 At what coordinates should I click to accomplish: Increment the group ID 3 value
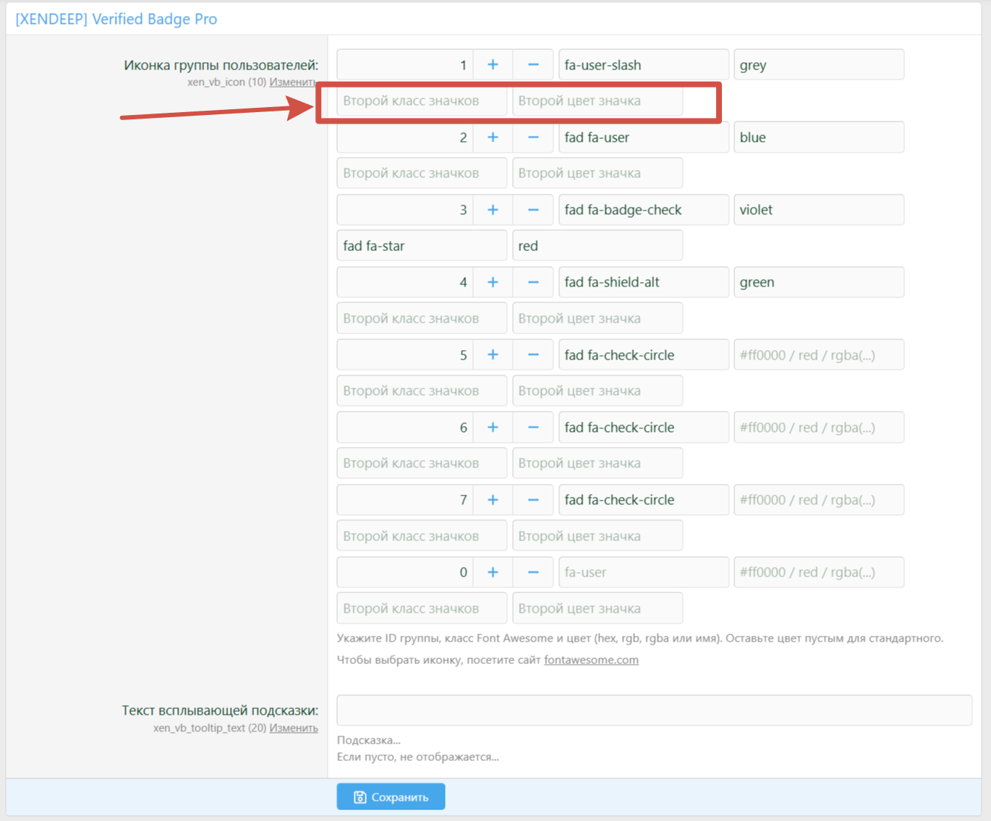493,210
